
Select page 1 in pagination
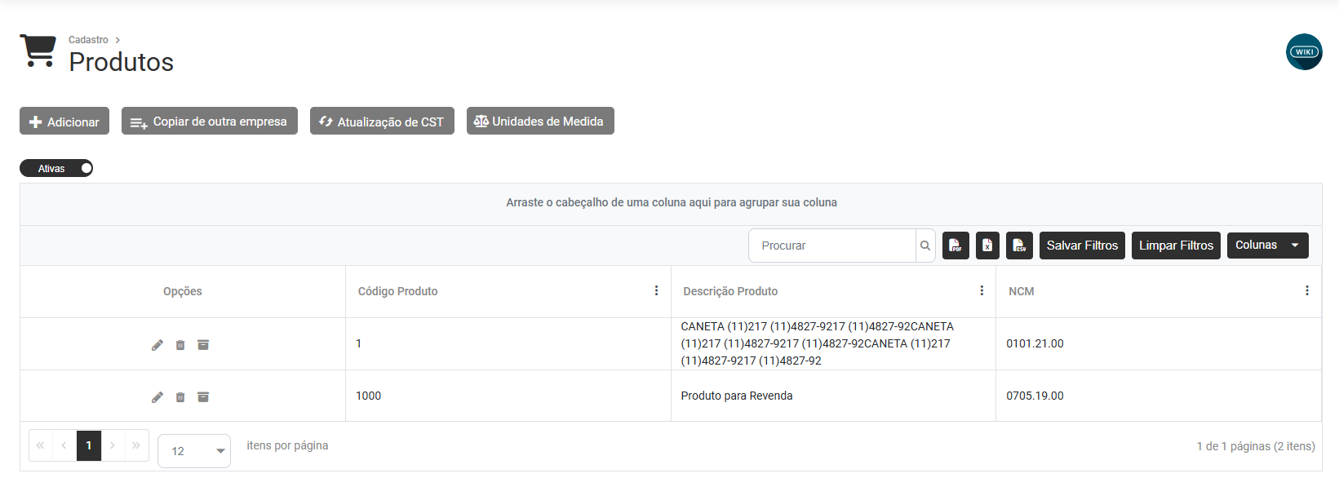click(x=89, y=446)
